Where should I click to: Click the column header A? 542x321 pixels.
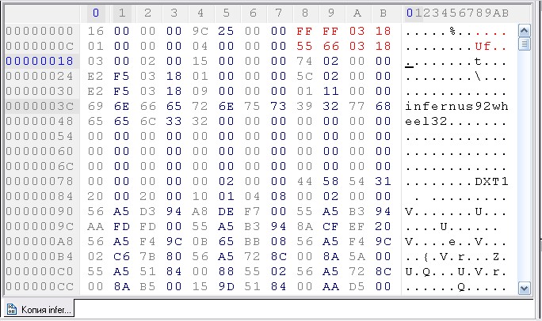click(x=357, y=13)
